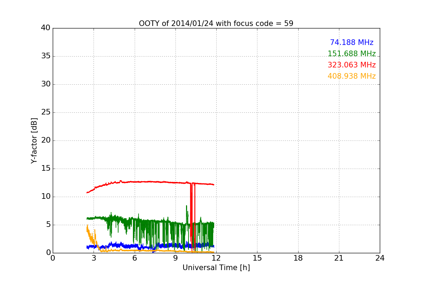Click the x-axis tick label 12
Screen dimensions: 422x281
[216, 258]
